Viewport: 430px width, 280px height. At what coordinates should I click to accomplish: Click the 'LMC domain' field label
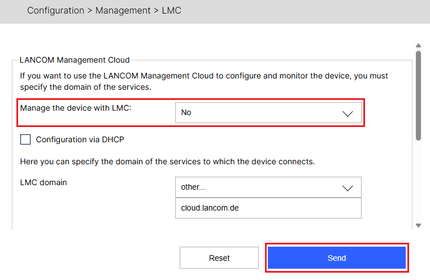click(x=44, y=182)
